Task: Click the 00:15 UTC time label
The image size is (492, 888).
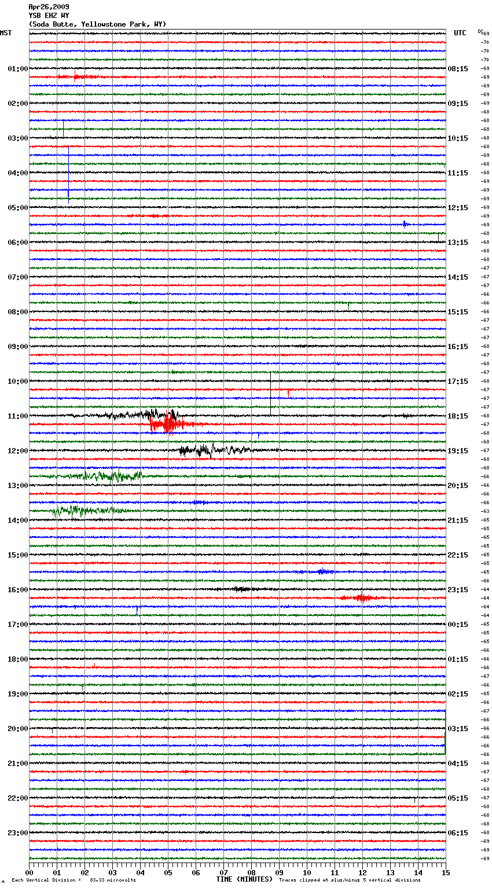Action: (x=458, y=625)
